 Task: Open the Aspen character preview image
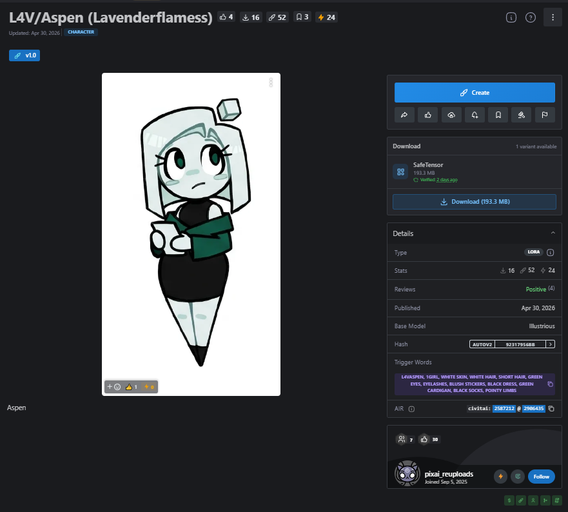pos(191,234)
